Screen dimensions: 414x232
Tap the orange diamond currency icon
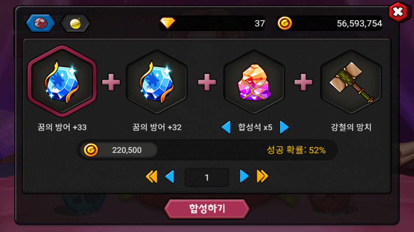(168, 23)
